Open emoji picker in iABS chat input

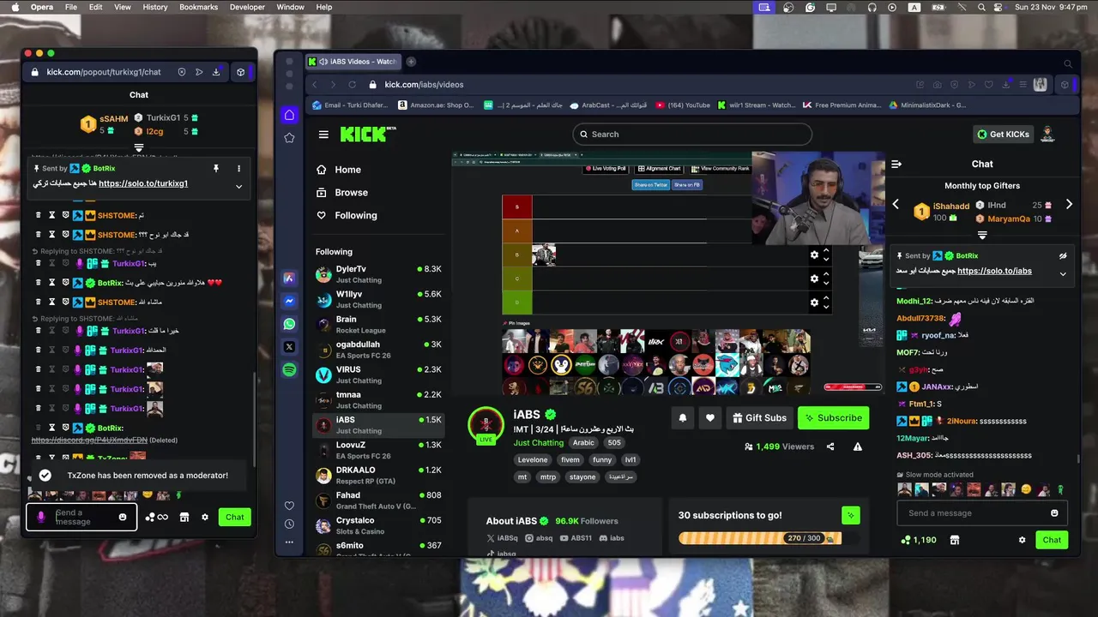tap(1054, 513)
